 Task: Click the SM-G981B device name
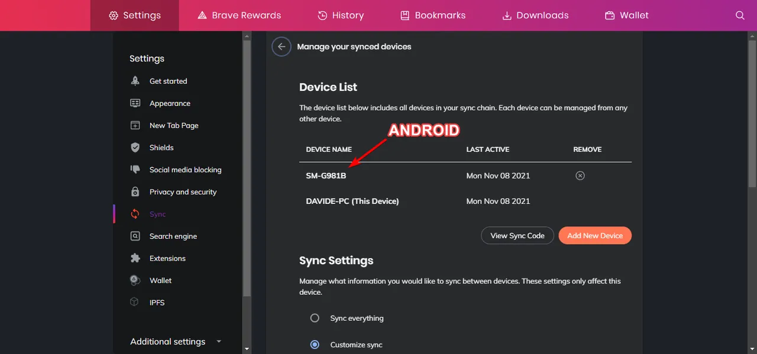click(326, 176)
